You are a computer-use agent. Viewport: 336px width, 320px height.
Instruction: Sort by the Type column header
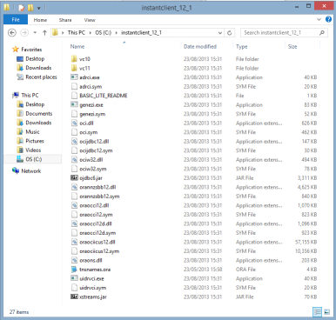241,47
